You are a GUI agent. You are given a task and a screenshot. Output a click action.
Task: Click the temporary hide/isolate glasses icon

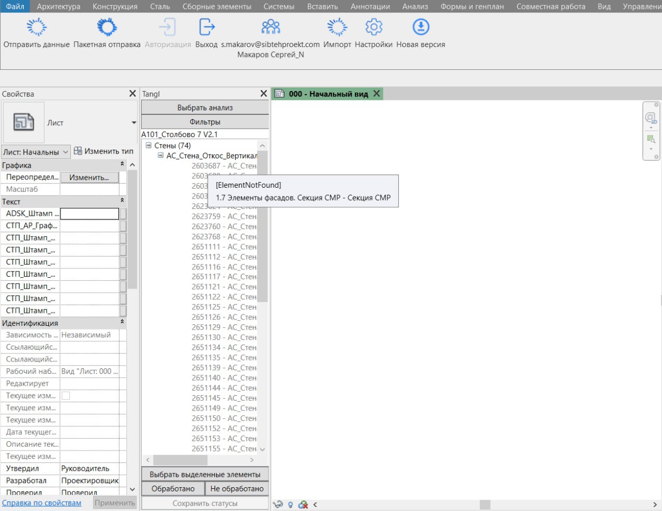pyautogui.click(x=278, y=505)
